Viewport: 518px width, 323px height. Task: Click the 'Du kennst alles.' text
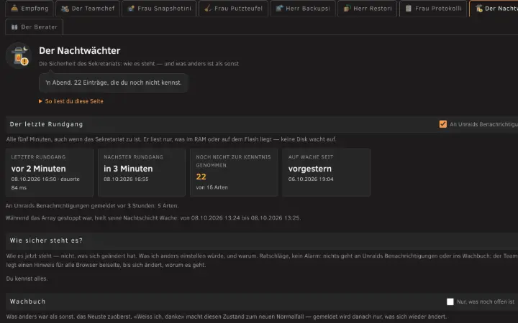27,278
